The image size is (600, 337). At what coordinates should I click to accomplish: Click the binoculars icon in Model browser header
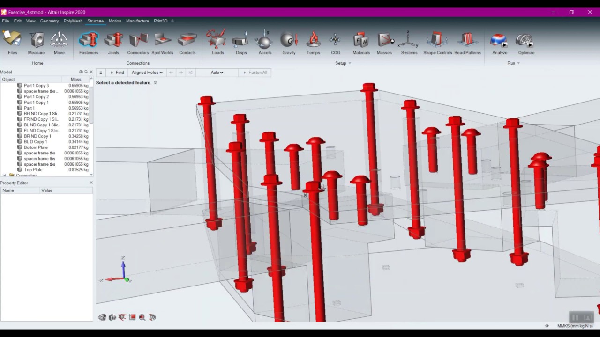[81, 72]
